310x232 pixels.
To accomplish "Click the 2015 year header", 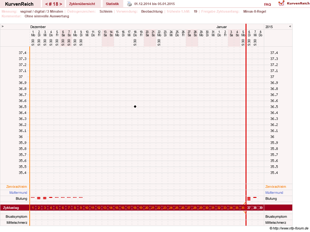I will (x=269, y=27).
